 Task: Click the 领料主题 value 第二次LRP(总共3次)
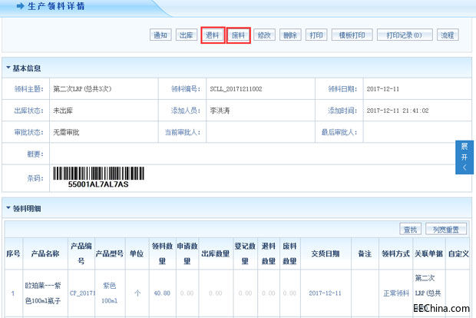pyautogui.click(x=82, y=89)
